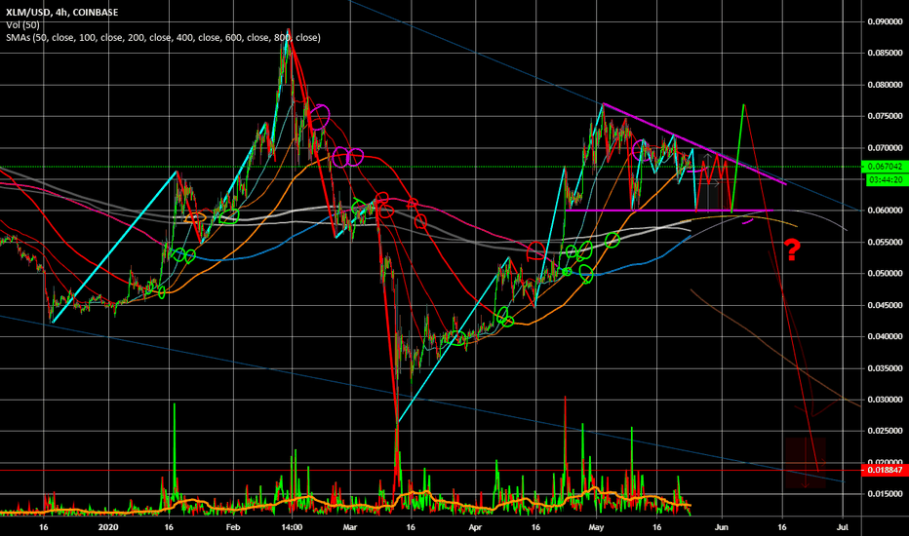Click the Mar label on time axis
The height and width of the screenshot is (536, 909).
coord(349,527)
